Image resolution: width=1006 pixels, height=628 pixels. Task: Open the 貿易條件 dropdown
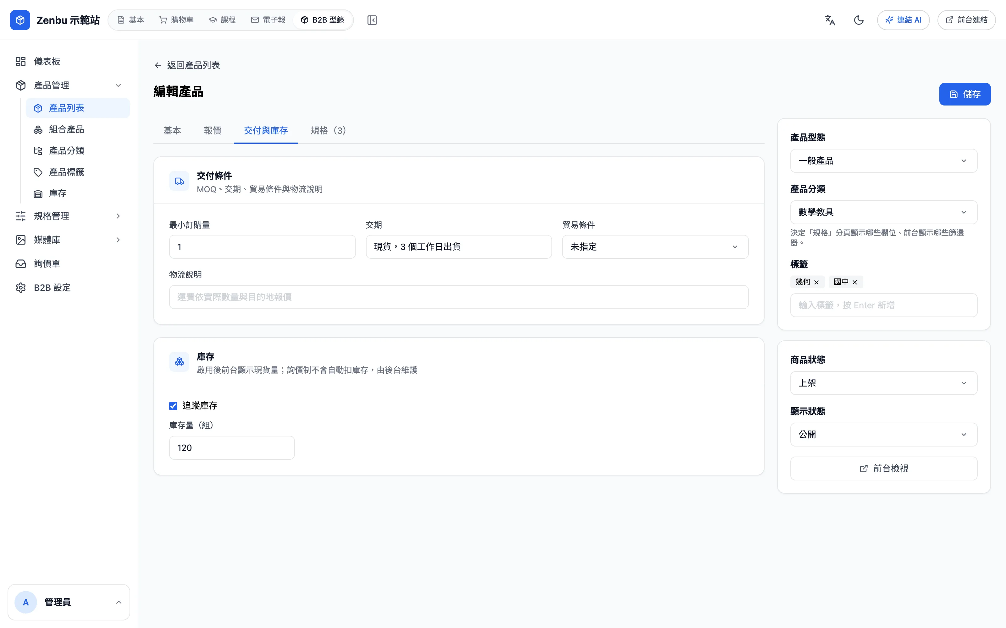tap(655, 247)
